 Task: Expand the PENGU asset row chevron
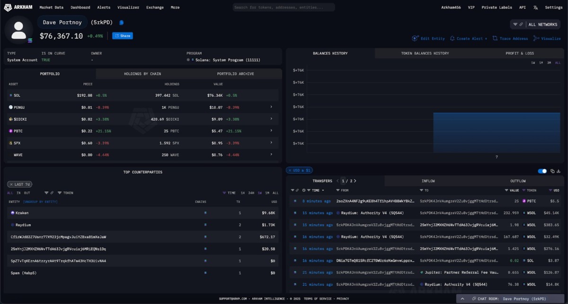coord(271,107)
